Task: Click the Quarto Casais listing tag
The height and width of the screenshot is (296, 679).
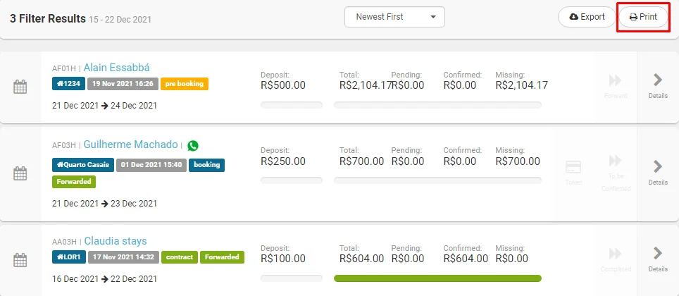Action: (82, 165)
